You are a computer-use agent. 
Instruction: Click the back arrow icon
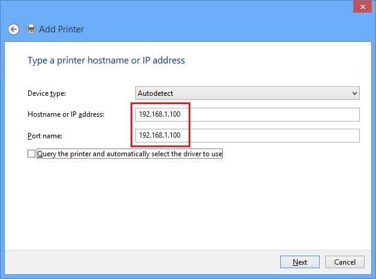13,29
